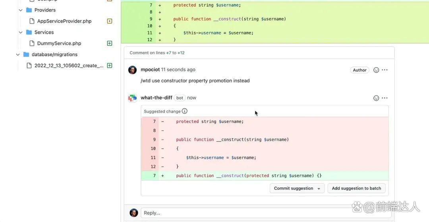The width and height of the screenshot is (429, 222).
Task: Click mpociot's avatar beside the comment
Action: pos(133,70)
